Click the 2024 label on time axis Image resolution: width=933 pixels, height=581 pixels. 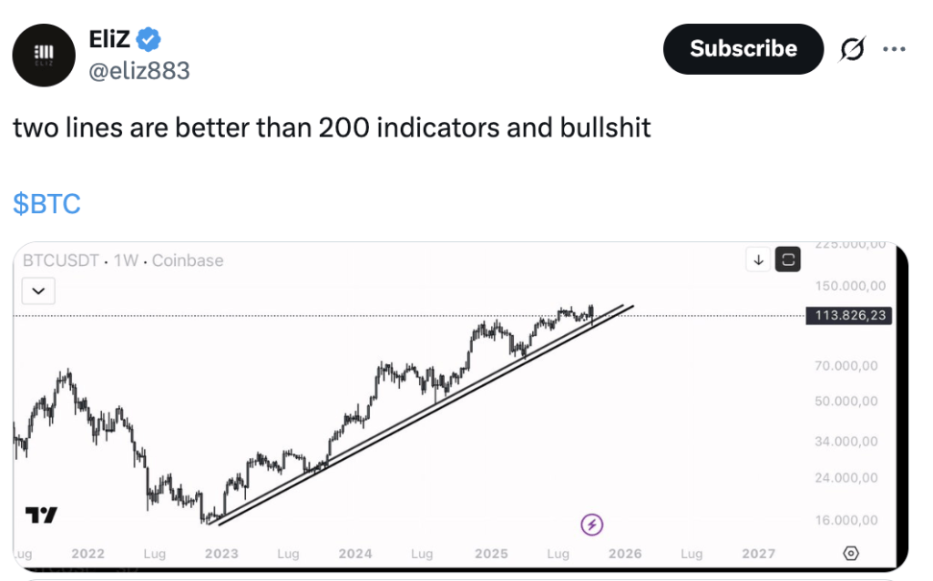tap(354, 554)
